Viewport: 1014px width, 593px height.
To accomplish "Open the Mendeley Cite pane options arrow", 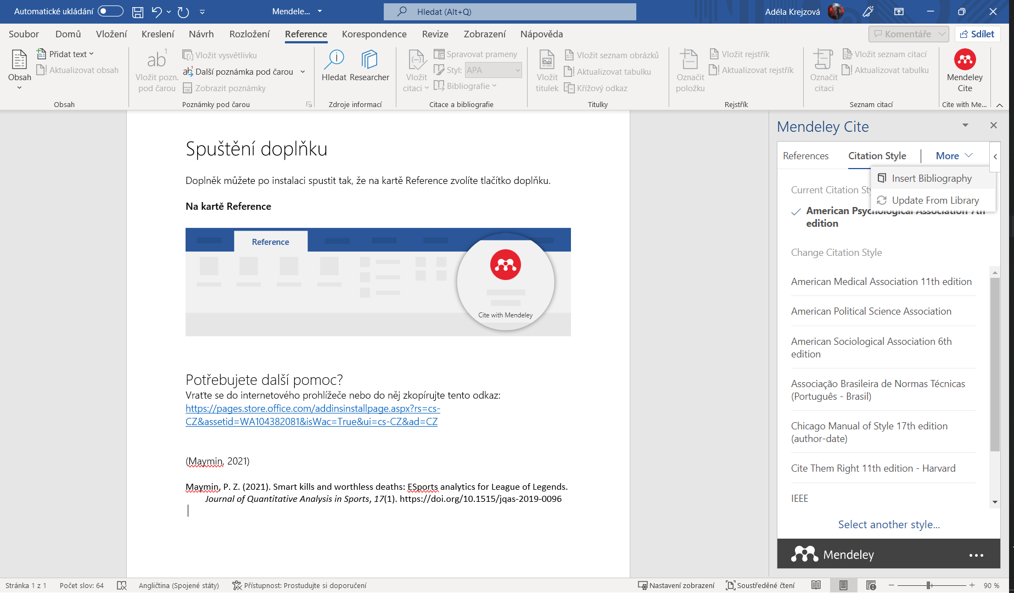I will 965,125.
